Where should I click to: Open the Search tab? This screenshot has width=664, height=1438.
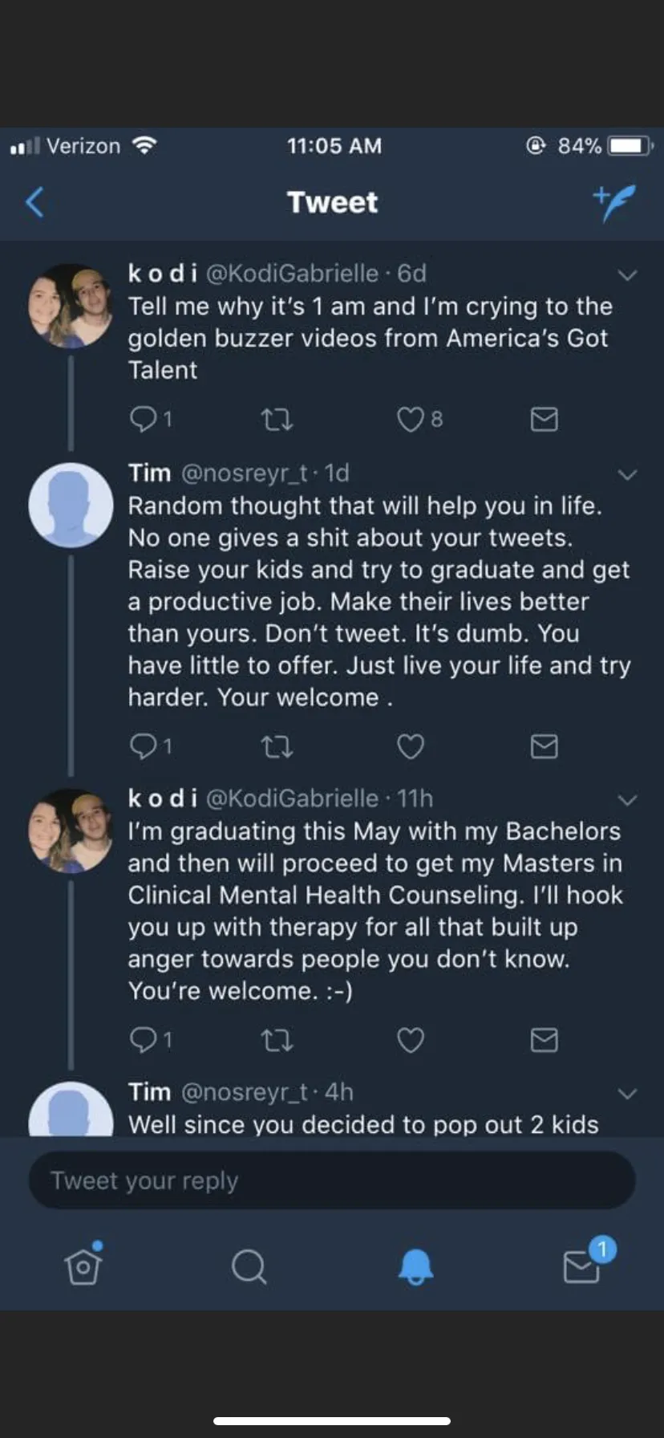coord(249,1266)
